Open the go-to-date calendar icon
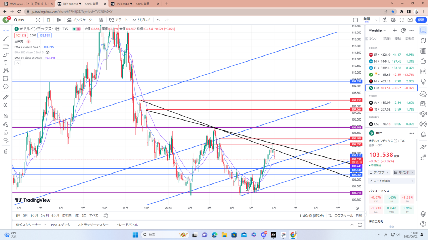The width and height of the screenshot is (428, 240). [x=106, y=215]
